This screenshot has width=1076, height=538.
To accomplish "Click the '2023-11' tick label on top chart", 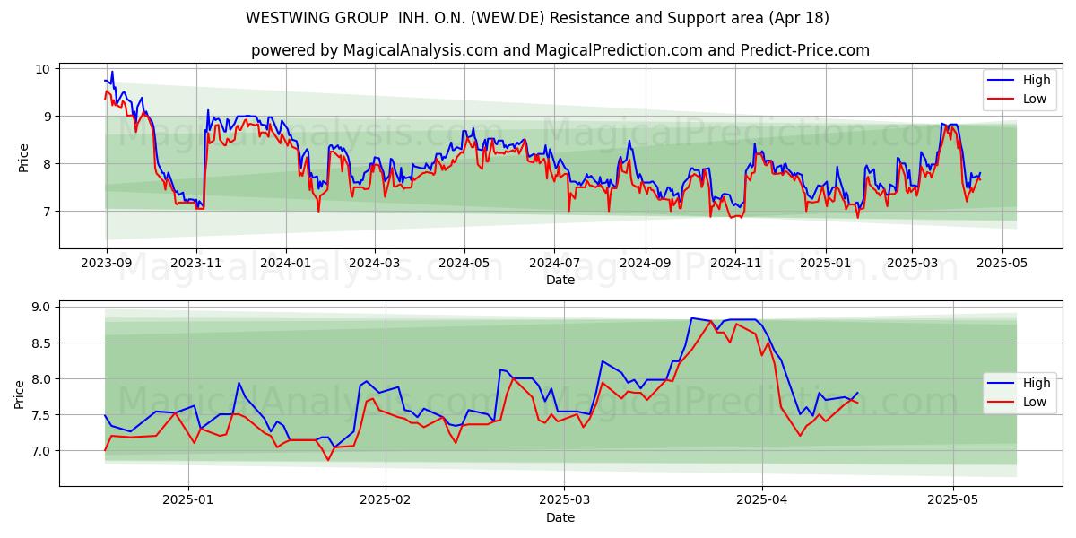I will coord(196,265).
